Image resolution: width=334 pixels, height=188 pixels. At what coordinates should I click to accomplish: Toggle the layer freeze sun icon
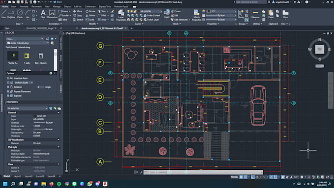132,11
